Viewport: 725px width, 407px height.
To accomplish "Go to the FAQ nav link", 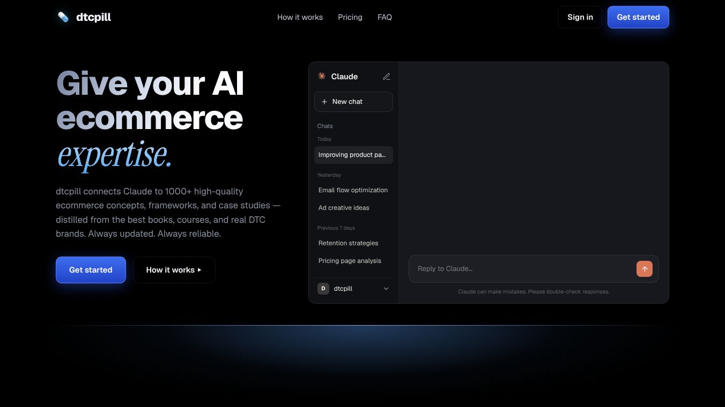I will [384, 17].
